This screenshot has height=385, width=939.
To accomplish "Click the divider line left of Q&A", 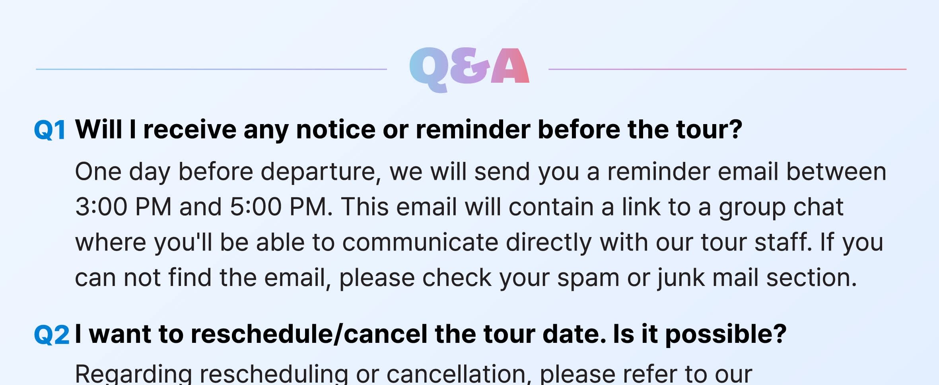I will point(211,69).
